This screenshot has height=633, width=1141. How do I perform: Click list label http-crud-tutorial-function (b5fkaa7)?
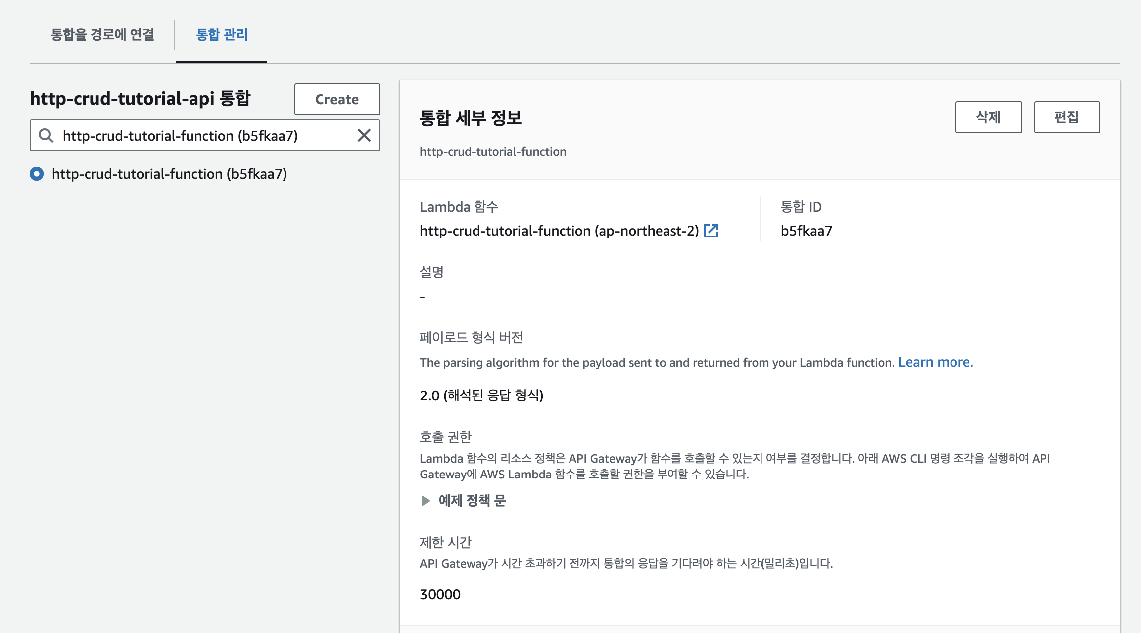pos(169,174)
